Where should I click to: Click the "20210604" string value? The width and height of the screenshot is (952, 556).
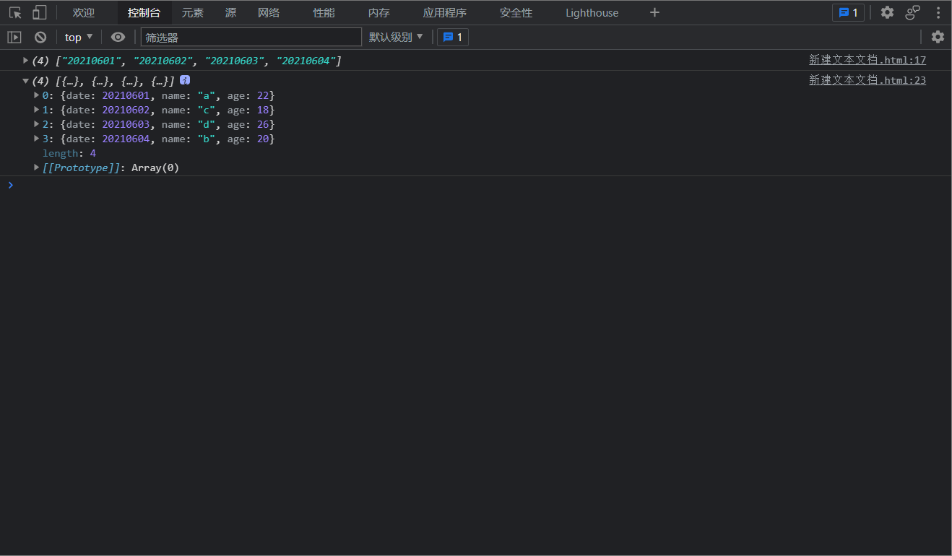(x=306, y=61)
